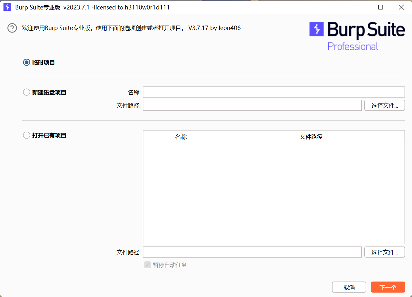This screenshot has width=412, height=297.
Task: Click the existing project 文件路径 field at bottom
Action: 252,252
